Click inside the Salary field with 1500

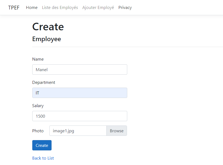point(79,116)
